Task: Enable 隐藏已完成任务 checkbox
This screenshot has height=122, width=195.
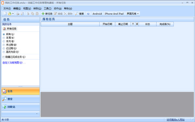Action: tap(4, 57)
